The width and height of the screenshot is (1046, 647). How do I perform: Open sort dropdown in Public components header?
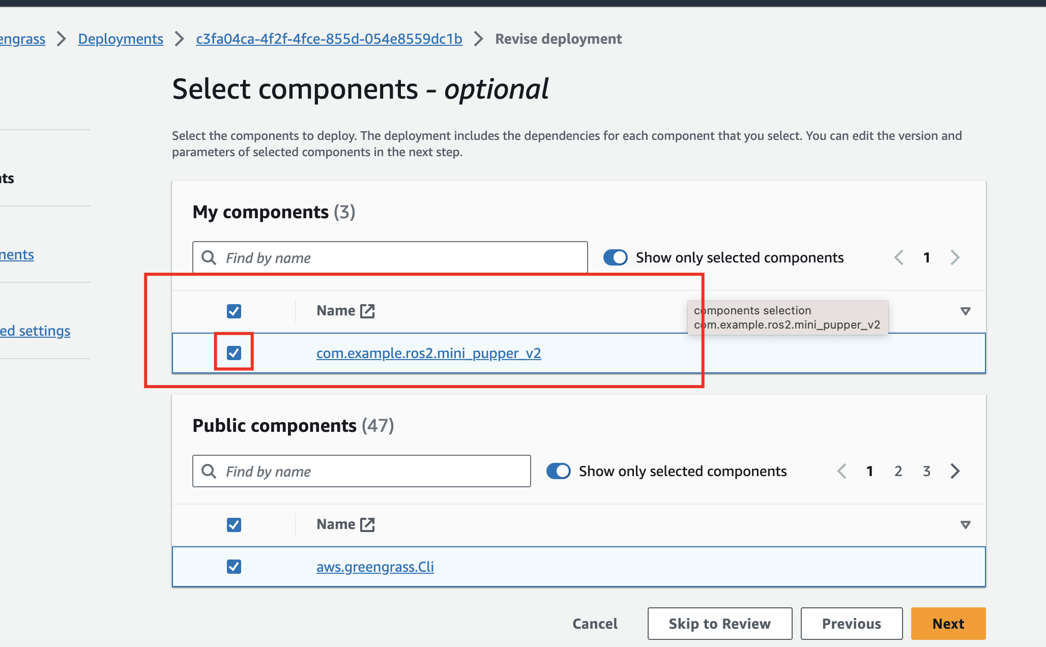[x=965, y=524]
